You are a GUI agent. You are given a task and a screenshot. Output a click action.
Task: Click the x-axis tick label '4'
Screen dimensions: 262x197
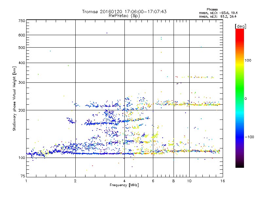point(124,181)
